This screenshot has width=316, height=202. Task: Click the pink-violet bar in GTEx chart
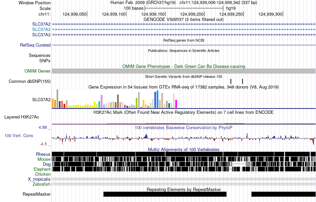coord(101,101)
